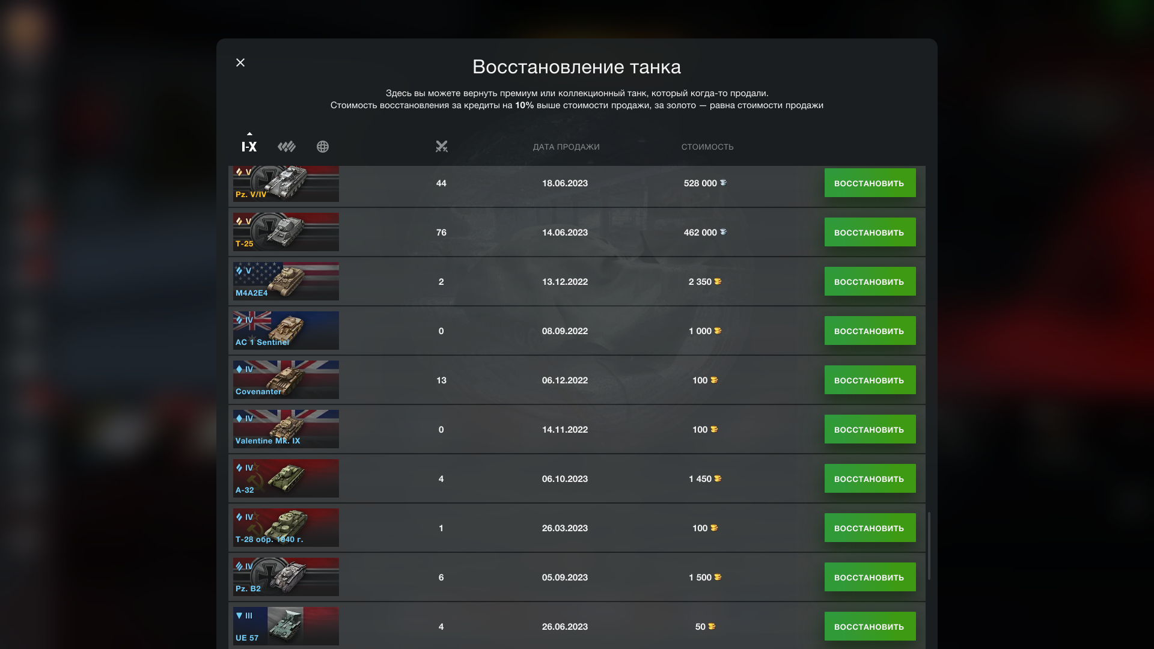Click ВОССТАНОВИТЬ for Valentine Mk. IX
This screenshot has width=1154, height=649.
pyautogui.click(x=870, y=429)
